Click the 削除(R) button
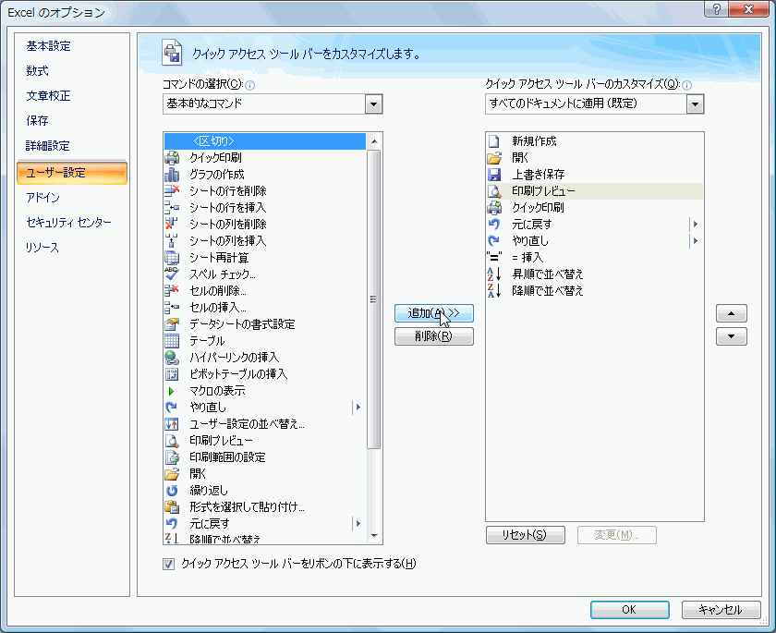Viewport: 776px width, 633px height. [434, 336]
